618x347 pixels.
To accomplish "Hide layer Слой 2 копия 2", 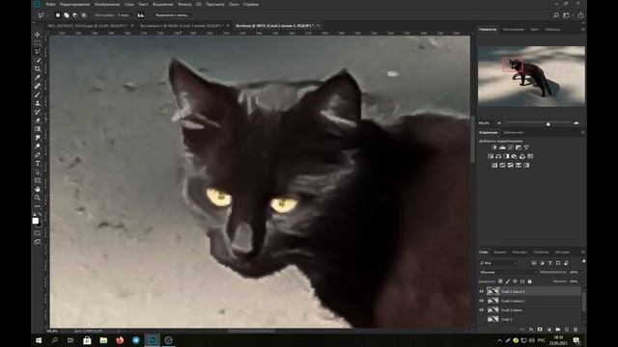I will tap(482, 301).
